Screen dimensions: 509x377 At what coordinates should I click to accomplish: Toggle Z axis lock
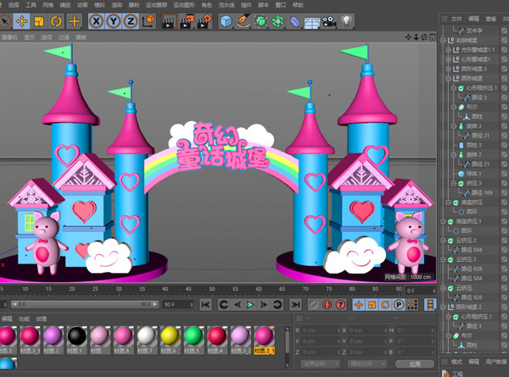pos(131,21)
